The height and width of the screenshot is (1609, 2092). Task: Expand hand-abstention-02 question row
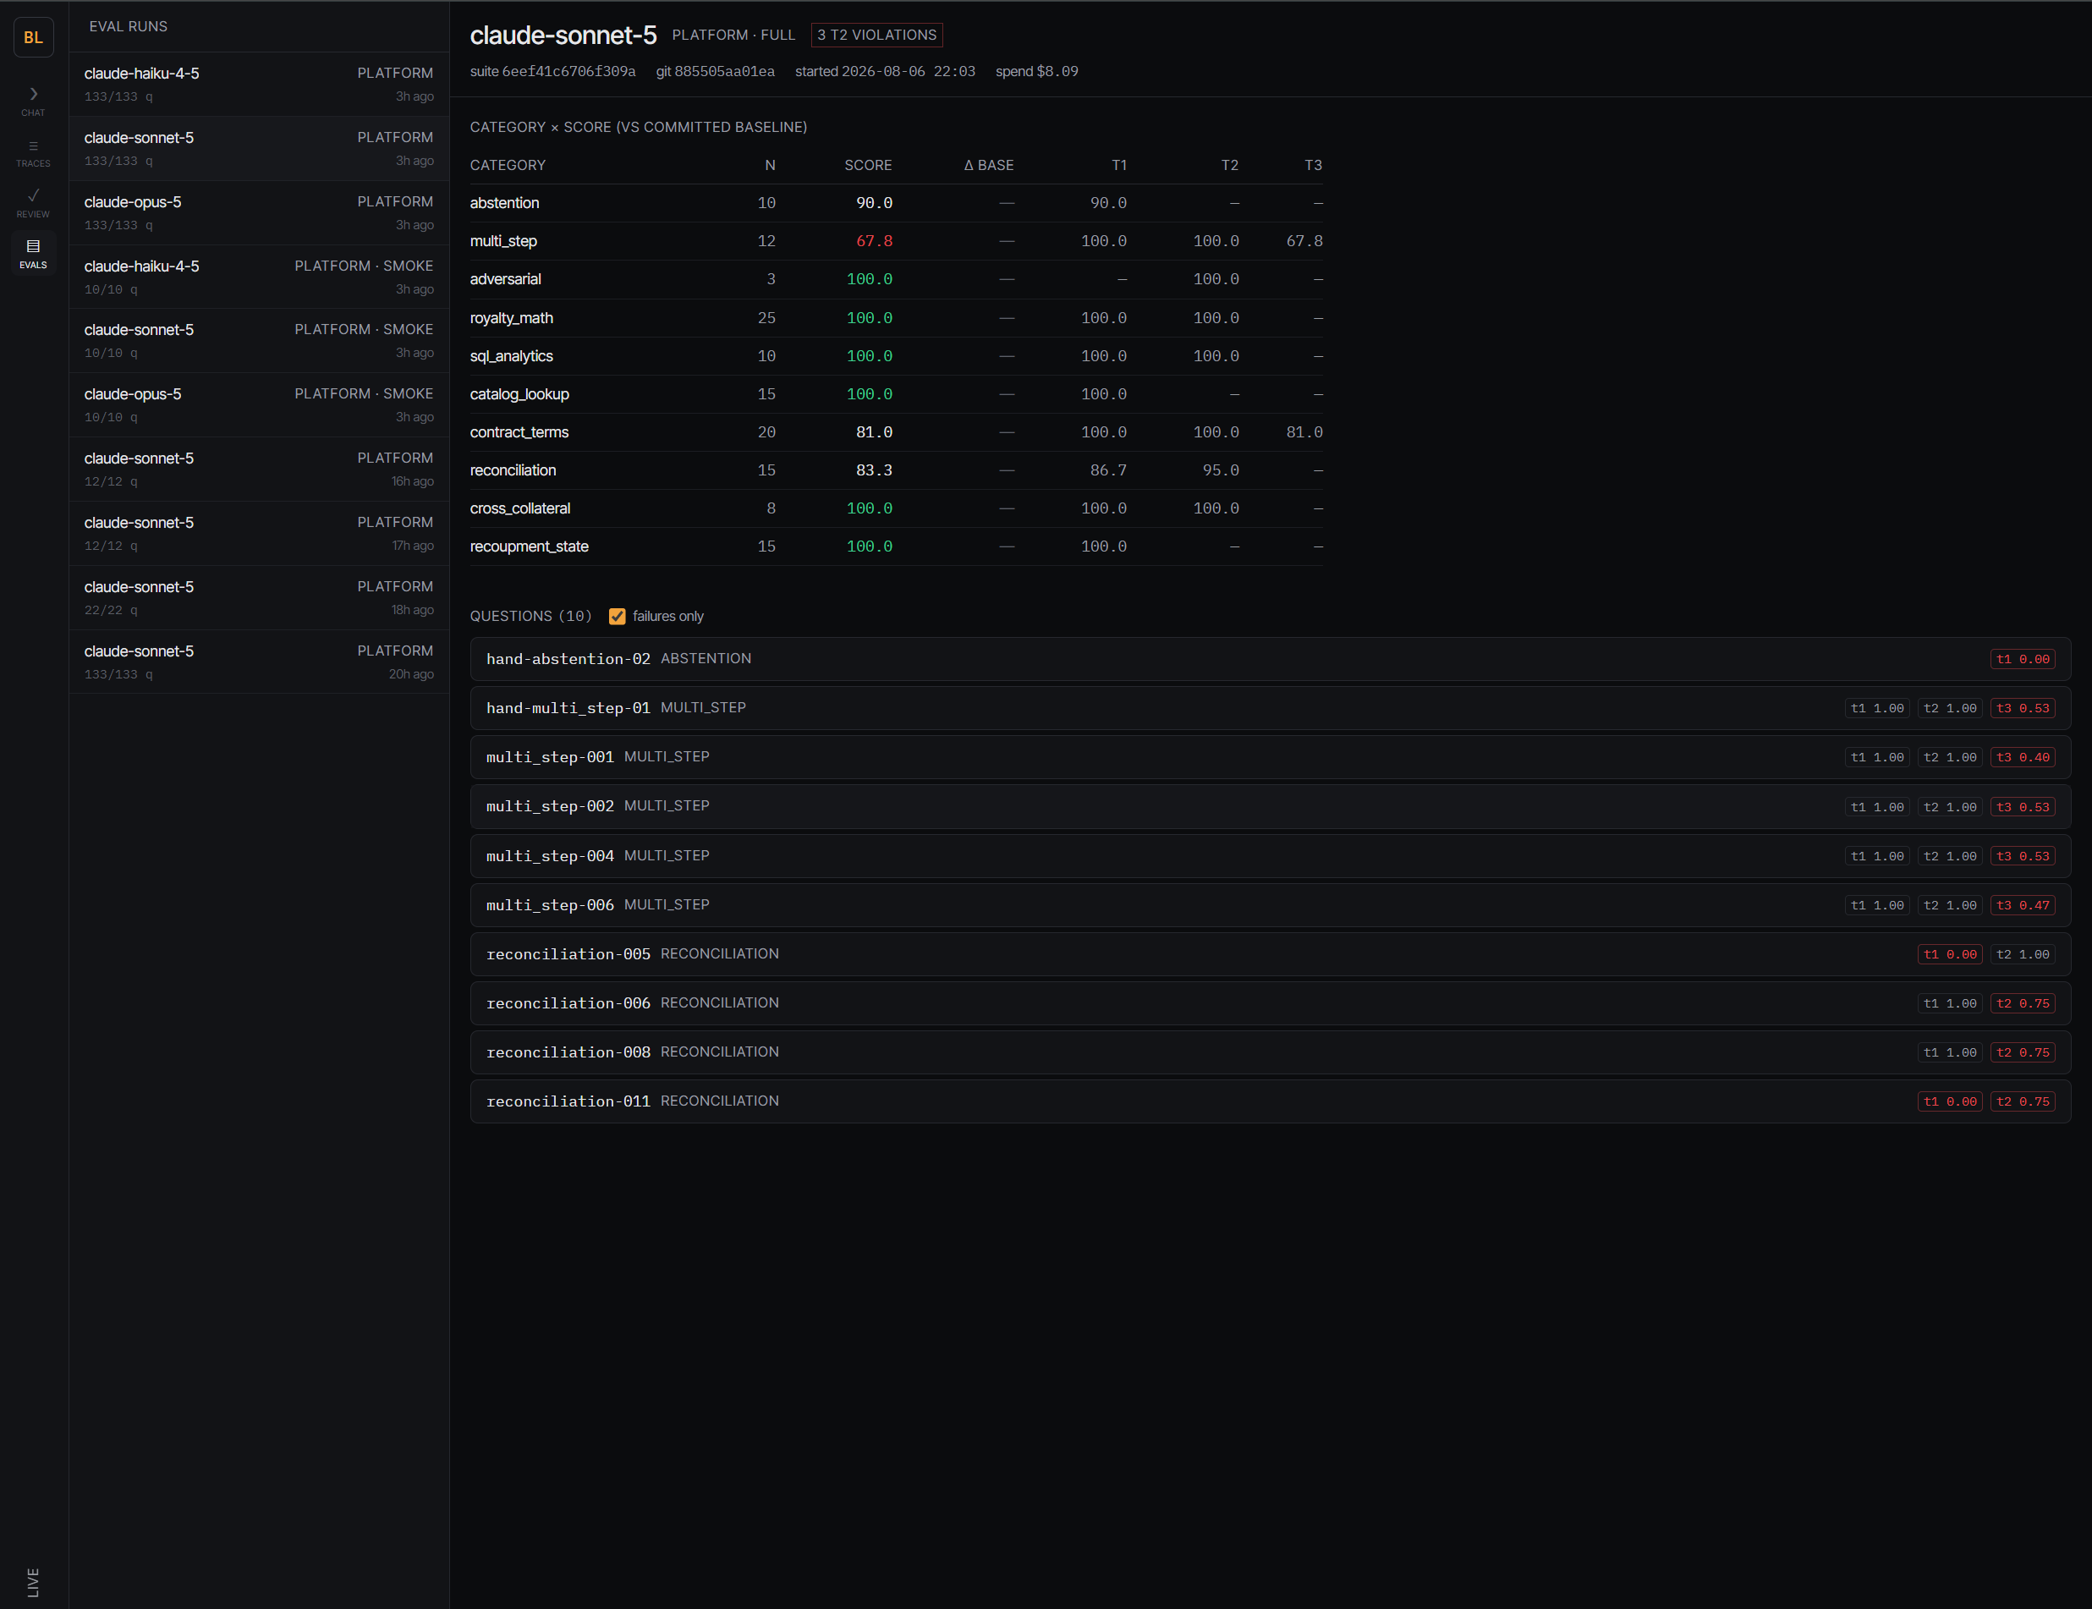pos(1270,659)
